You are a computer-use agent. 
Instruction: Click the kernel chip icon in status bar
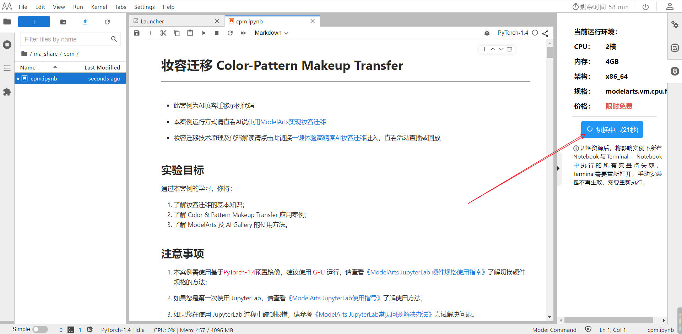(90, 330)
